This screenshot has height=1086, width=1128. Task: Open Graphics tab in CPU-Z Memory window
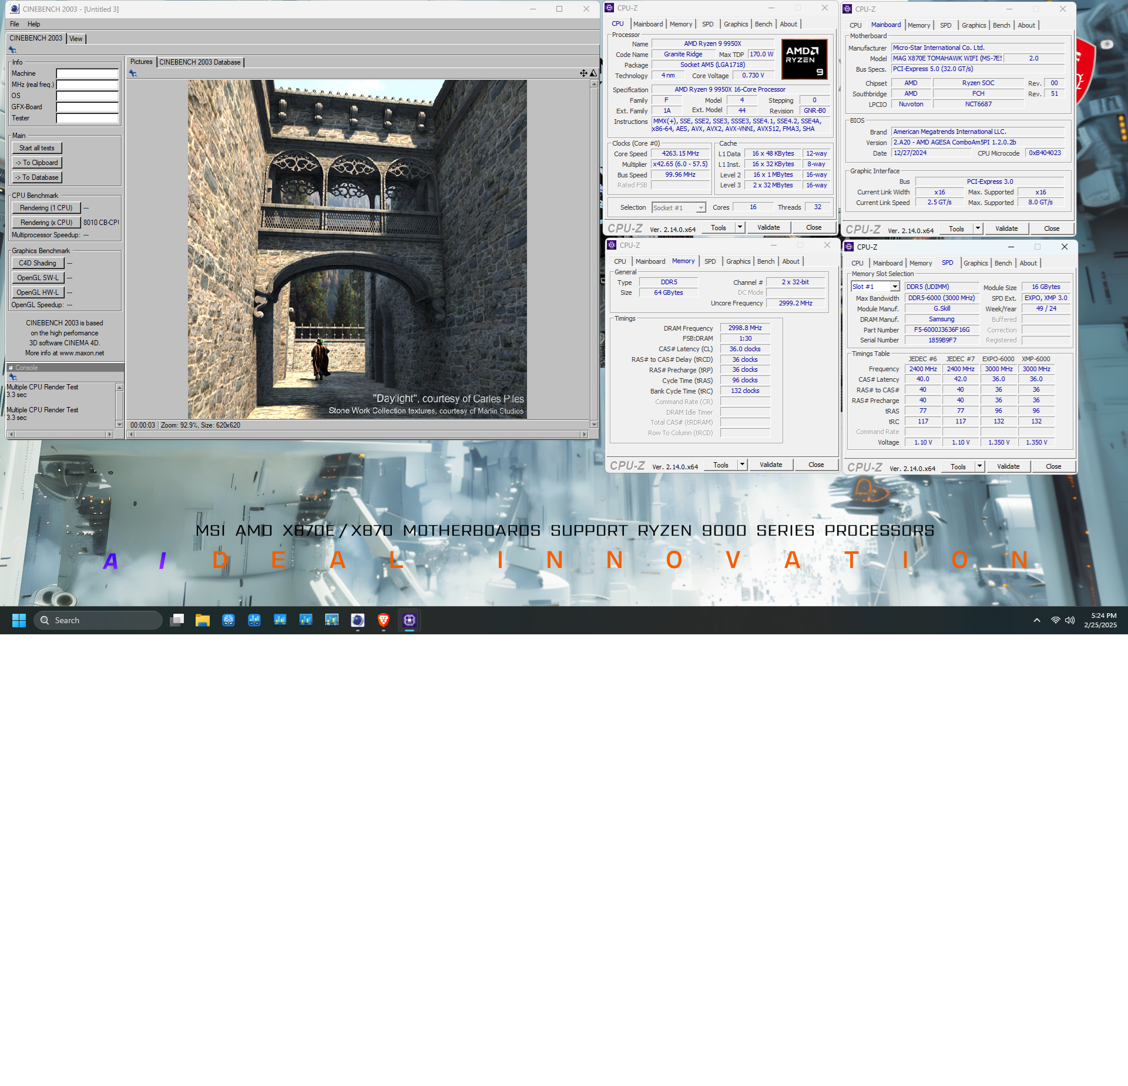click(738, 261)
